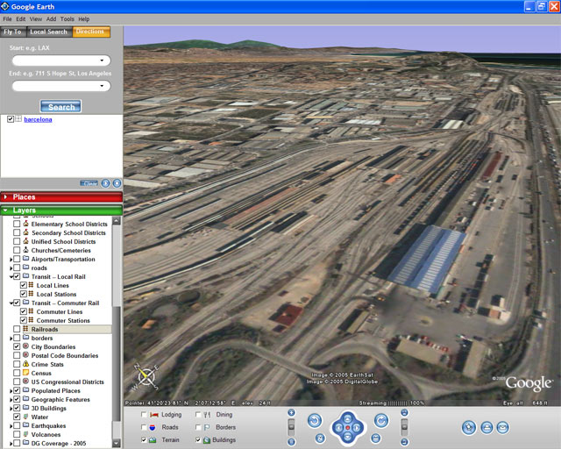The image size is (561, 449).
Task: Click the add placemark icon
Action: [x=468, y=427]
